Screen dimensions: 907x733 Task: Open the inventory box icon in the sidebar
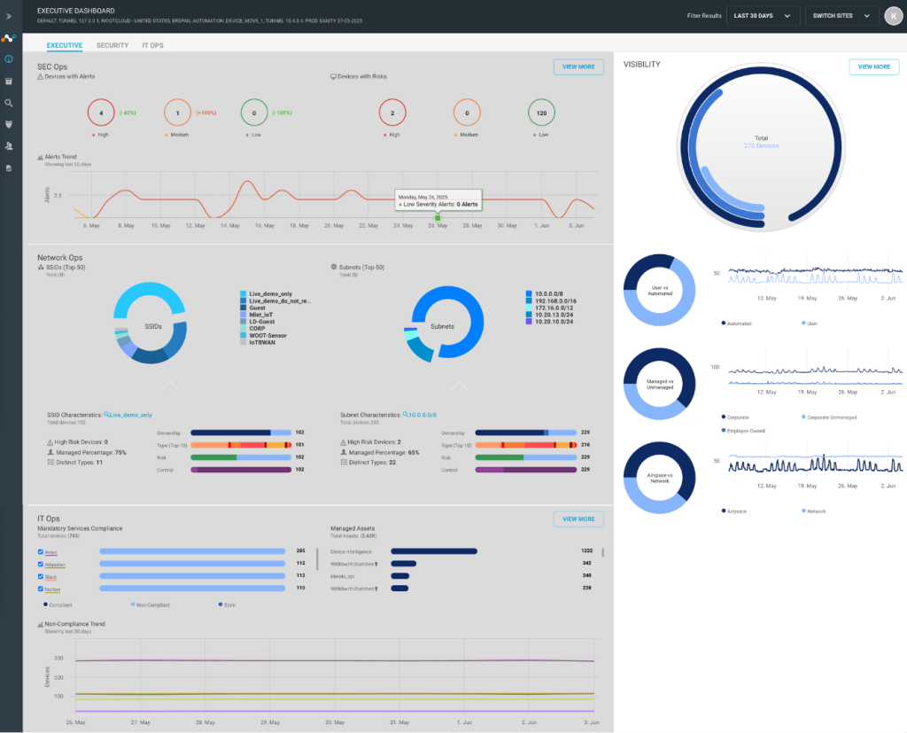(9, 81)
